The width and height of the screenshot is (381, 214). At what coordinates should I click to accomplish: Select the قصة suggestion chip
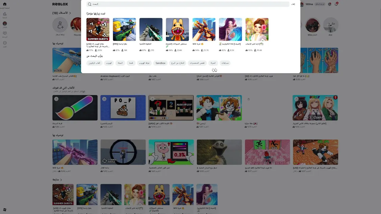tap(131, 63)
